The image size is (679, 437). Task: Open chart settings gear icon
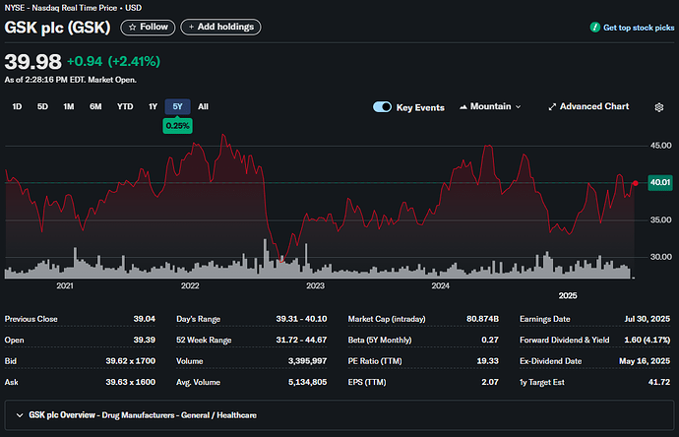tap(658, 107)
